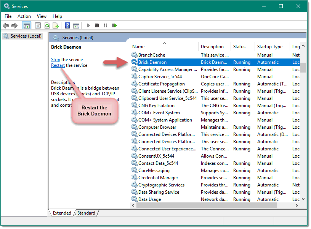The height and width of the screenshot is (229, 311).
Task: Select the Connected User Experience... service
Action: coord(167,148)
